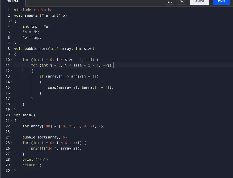The image size is (233, 178).
Task: Click on '*a = *b;' line
Action: [31, 32]
